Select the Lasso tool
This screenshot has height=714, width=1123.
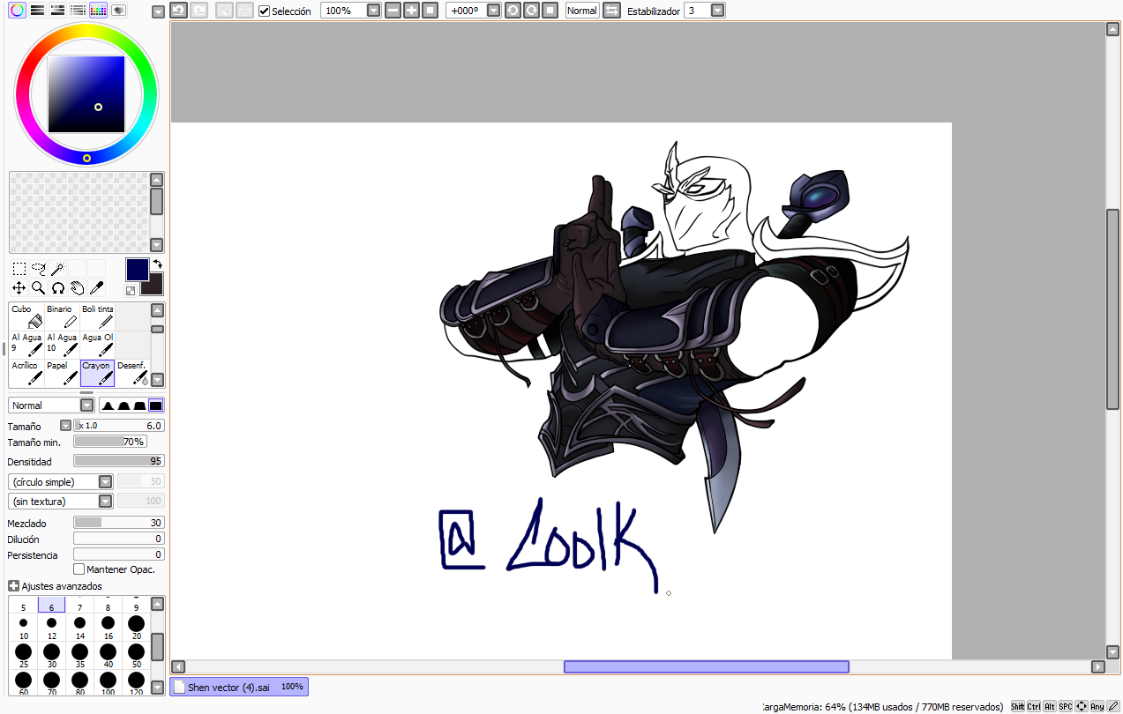coord(39,269)
